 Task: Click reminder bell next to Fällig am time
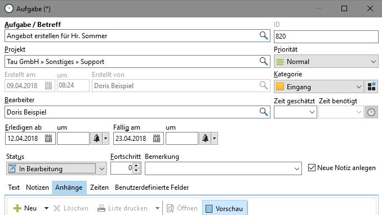tap(206, 138)
